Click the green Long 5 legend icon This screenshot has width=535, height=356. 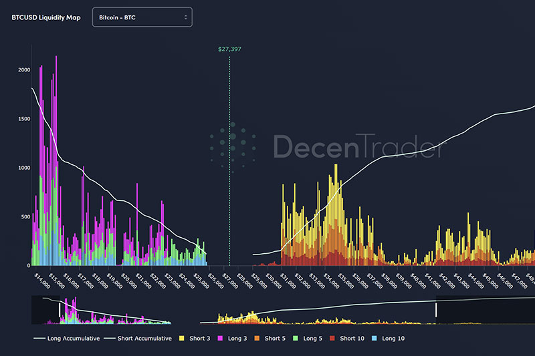click(296, 339)
